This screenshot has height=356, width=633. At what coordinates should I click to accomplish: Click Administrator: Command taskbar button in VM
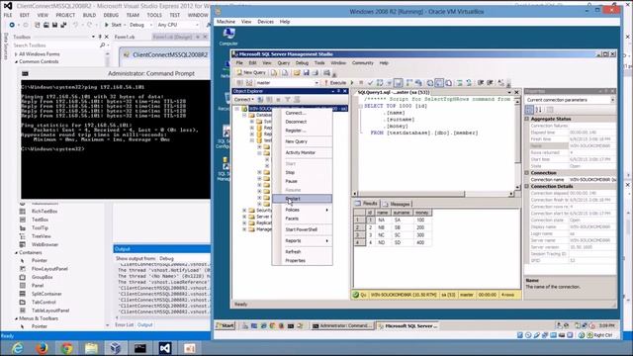point(342,325)
